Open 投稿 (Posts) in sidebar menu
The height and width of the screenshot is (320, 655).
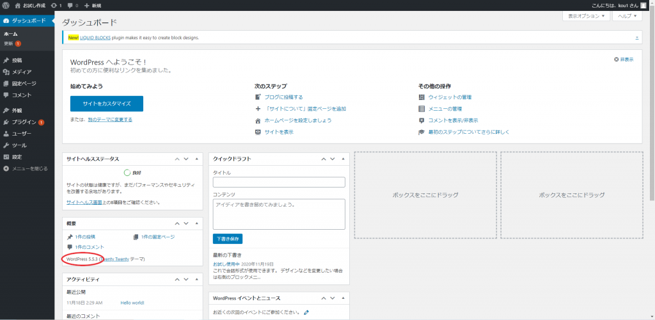[17, 61]
